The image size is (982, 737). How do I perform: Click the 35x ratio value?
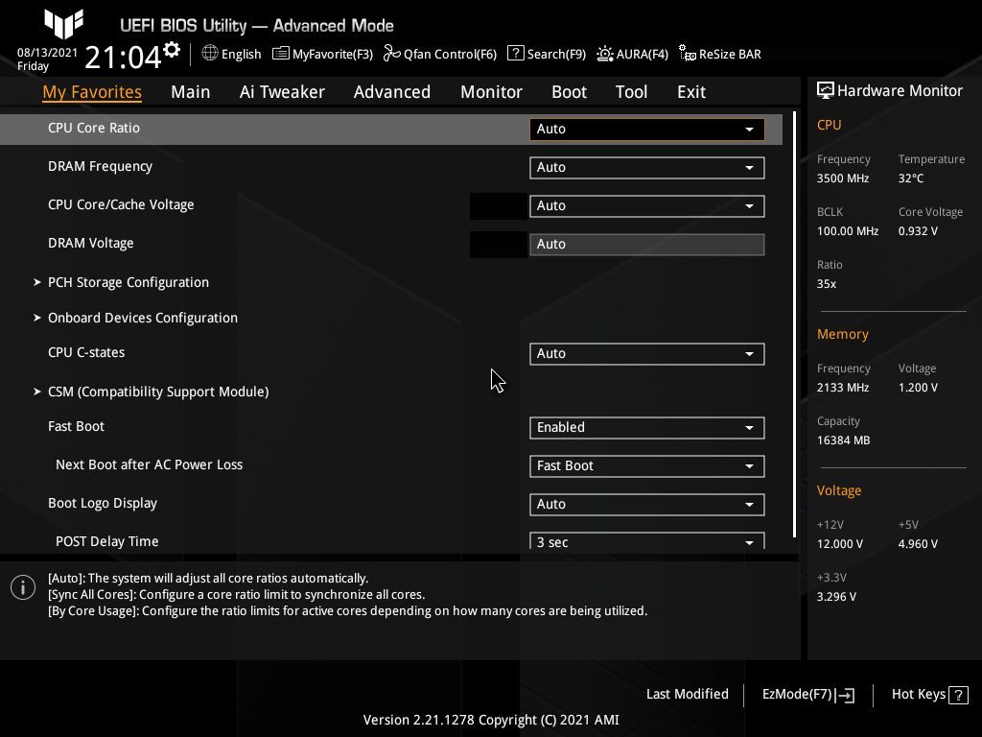[x=827, y=284]
